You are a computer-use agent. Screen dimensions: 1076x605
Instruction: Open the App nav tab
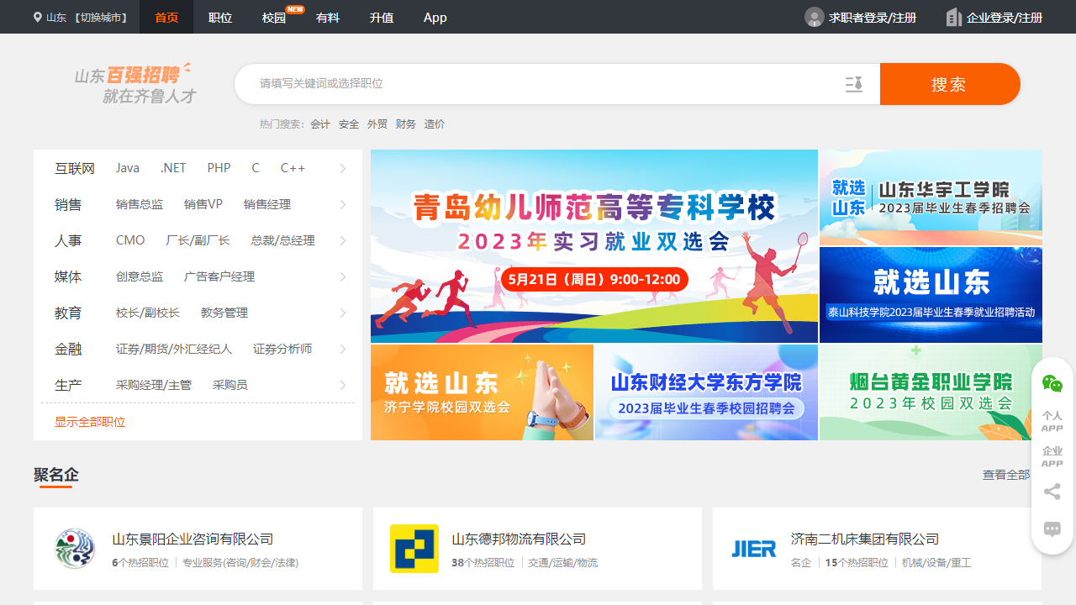point(435,17)
